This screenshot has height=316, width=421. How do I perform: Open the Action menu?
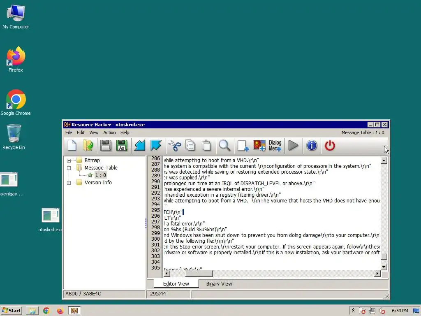coord(109,132)
